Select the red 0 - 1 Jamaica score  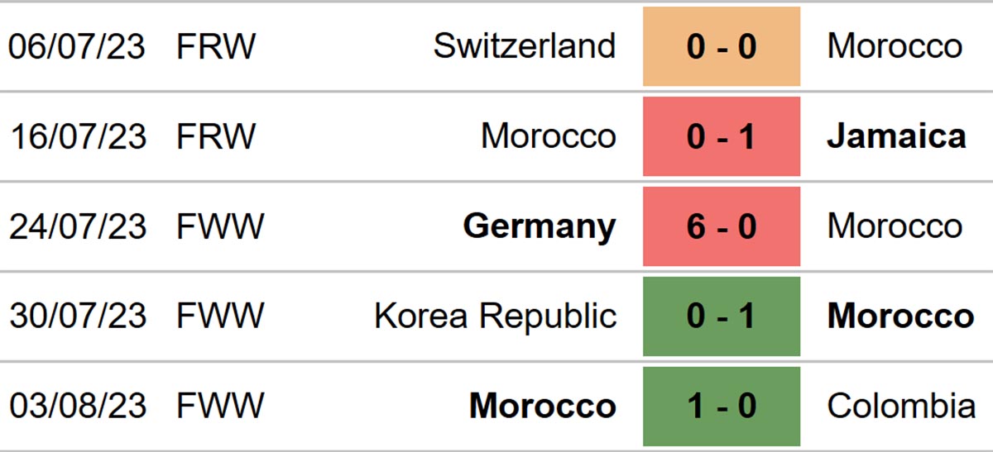722,136
